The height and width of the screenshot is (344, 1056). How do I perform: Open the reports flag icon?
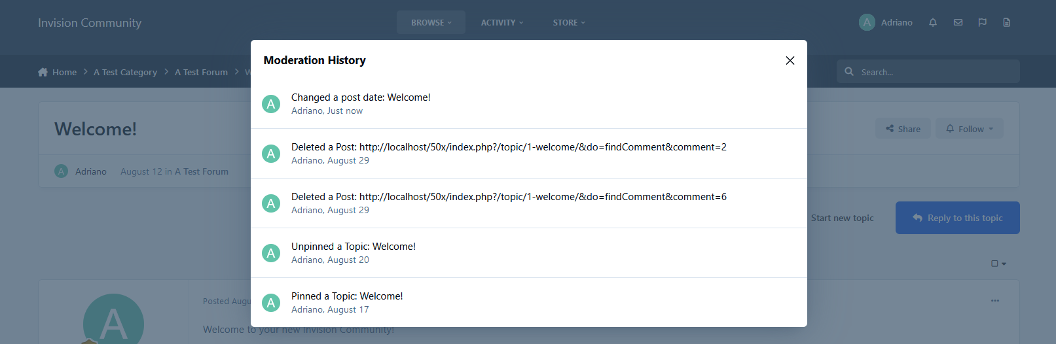tap(982, 22)
